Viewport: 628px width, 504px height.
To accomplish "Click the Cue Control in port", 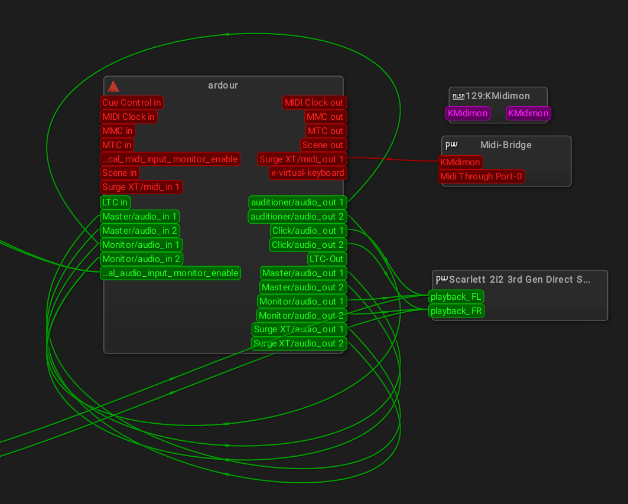I will (131, 103).
